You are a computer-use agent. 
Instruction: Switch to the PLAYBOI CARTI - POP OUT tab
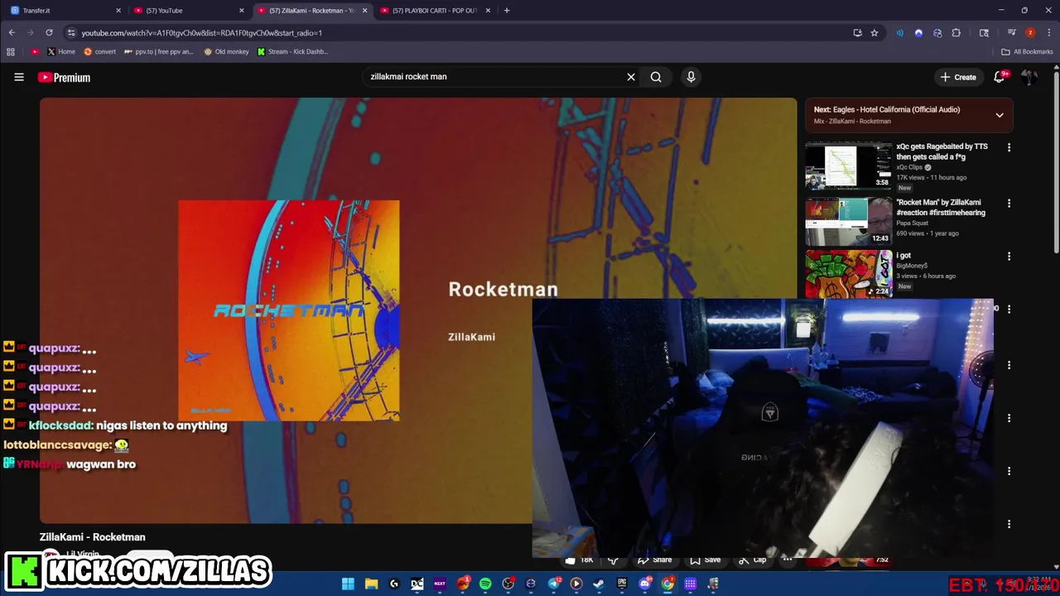[x=435, y=11]
